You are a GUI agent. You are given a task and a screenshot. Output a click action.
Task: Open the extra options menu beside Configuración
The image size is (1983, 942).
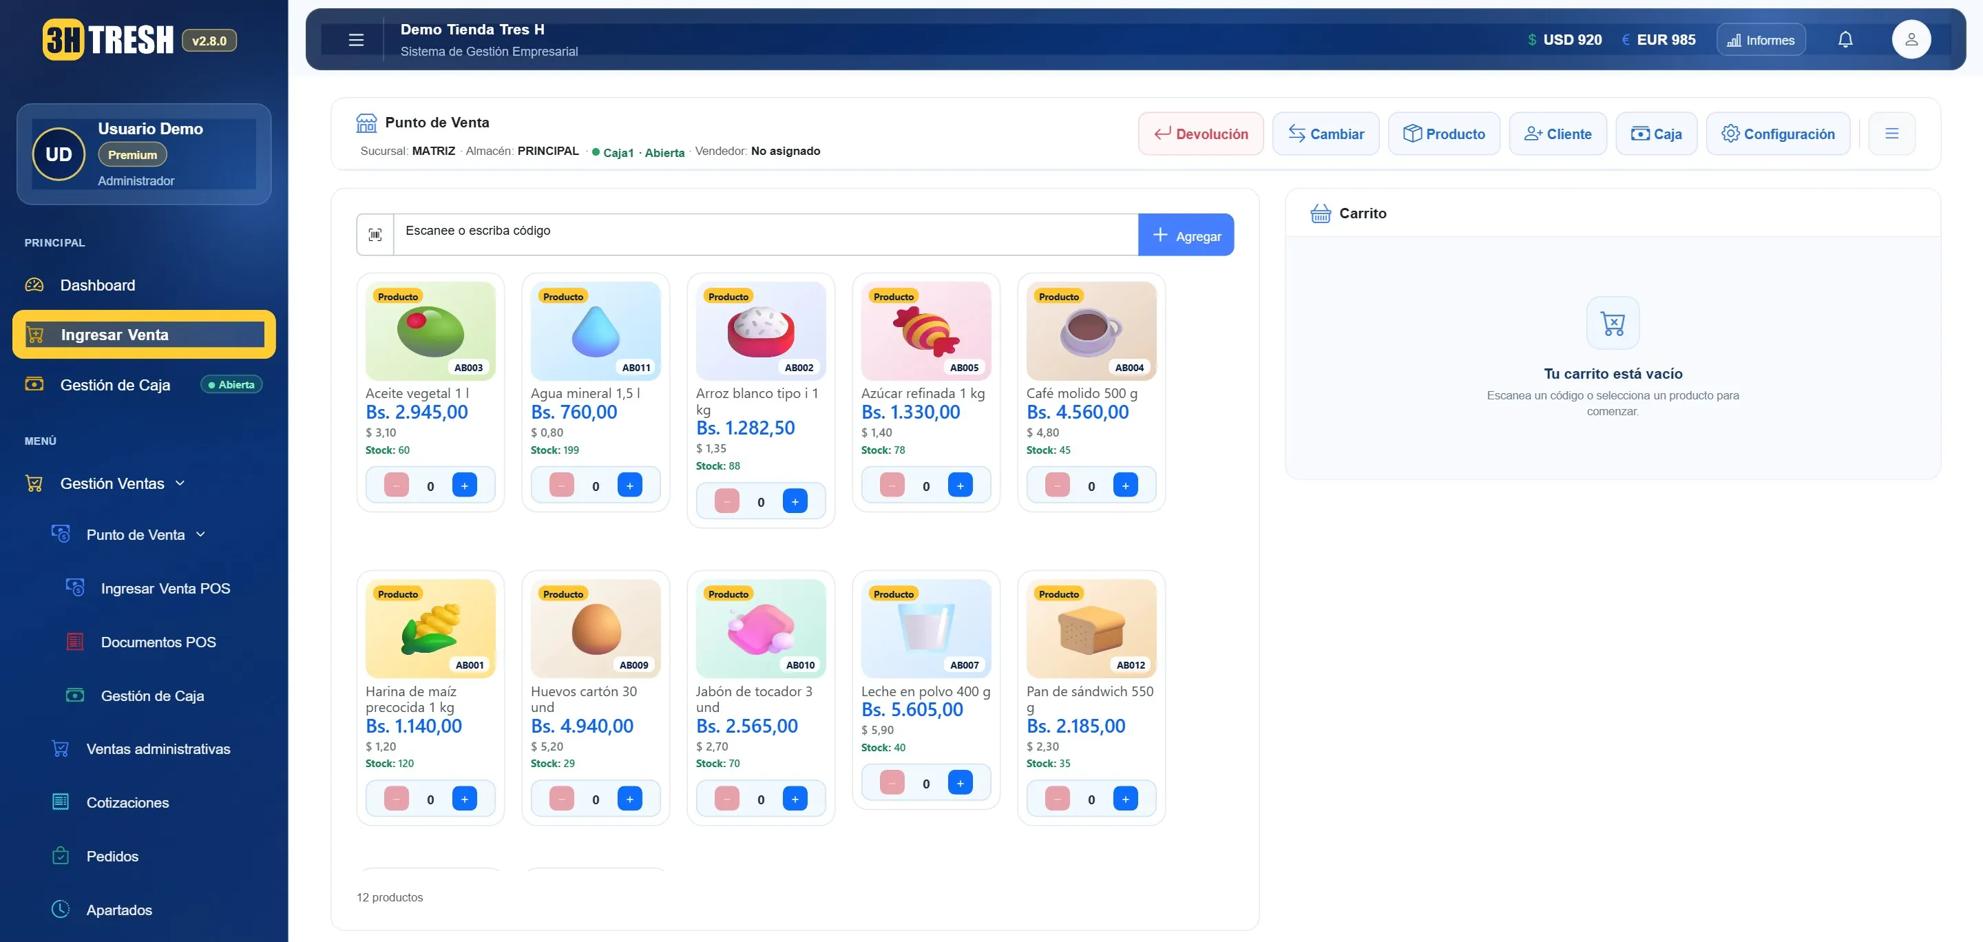click(x=1891, y=134)
